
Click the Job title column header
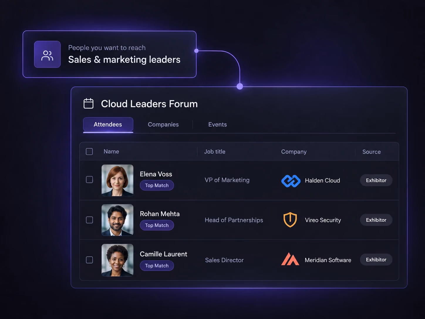point(215,152)
